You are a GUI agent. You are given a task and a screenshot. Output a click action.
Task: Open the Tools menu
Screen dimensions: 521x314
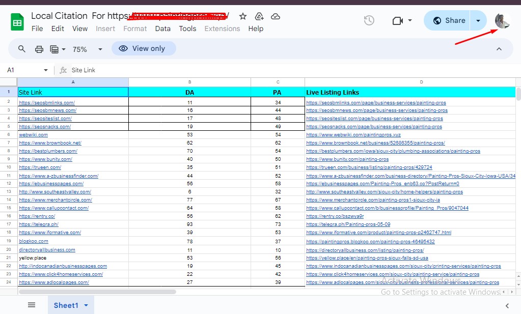point(187,28)
